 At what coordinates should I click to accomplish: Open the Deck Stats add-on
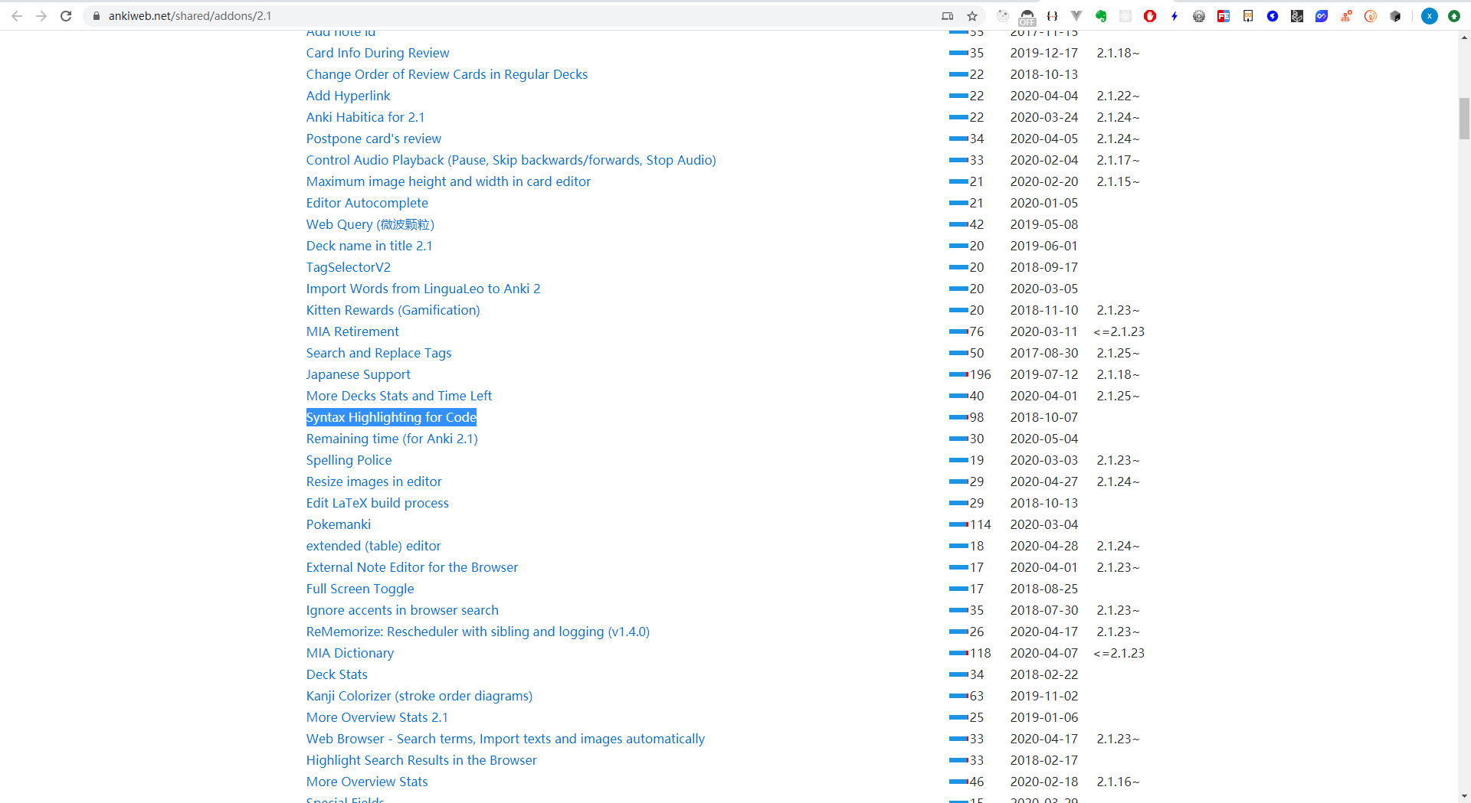pyautogui.click(x=337, y=674)
